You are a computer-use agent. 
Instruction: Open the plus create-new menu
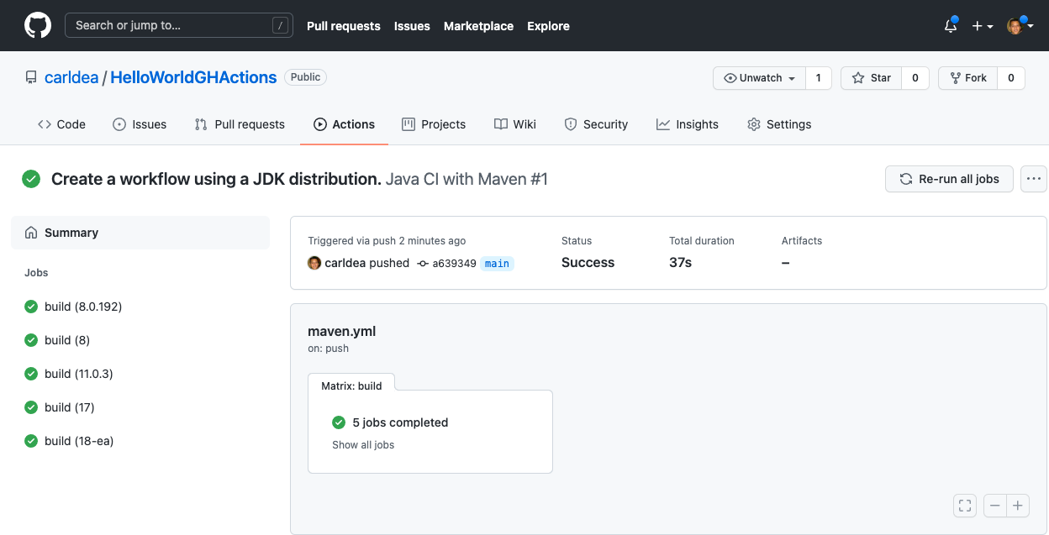pyautogui.click(x=983, y=26)
